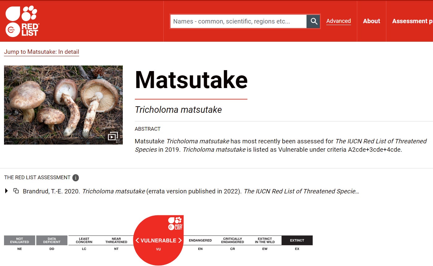
Task: Copy the Brandrud citation with copy icon
Action: point(16,191)
